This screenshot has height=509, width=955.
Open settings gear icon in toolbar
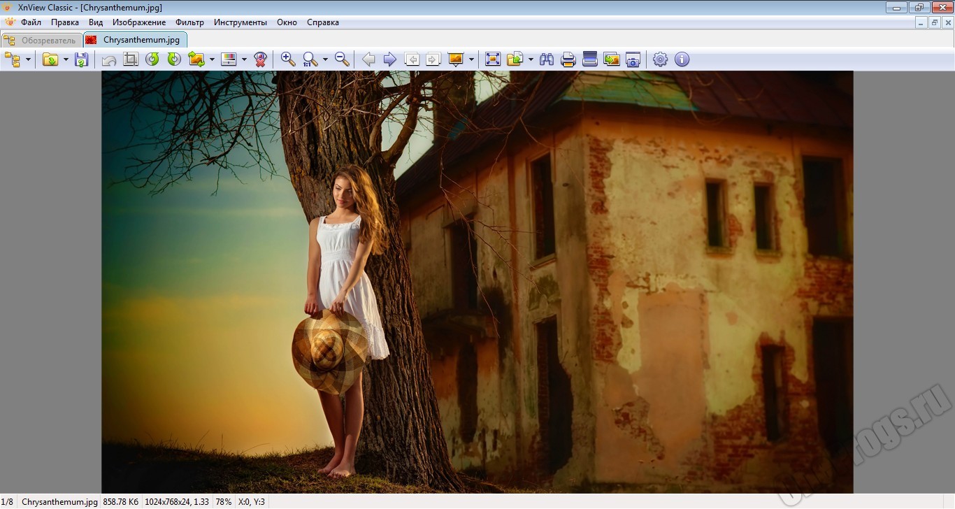click(660, 59)
